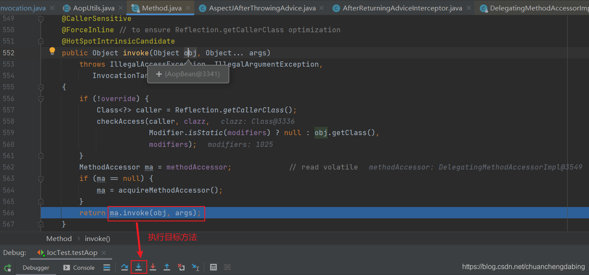
Task: Open Evaluate Expression calculator
Action: click(x=213, y=268)
